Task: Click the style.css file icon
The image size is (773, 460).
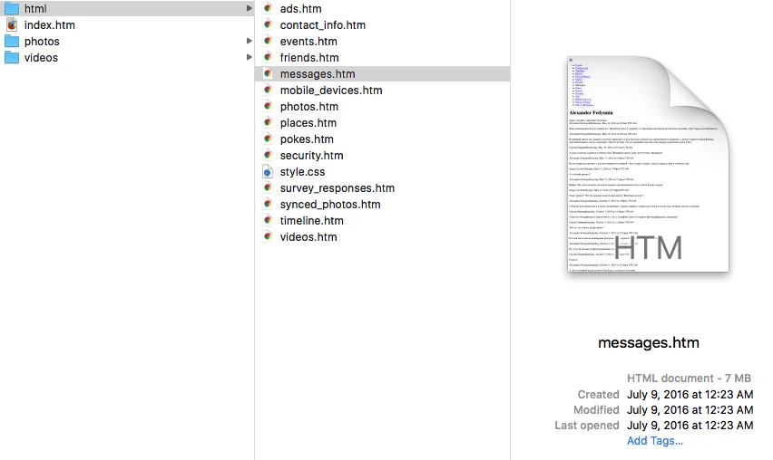Action: 268,172
